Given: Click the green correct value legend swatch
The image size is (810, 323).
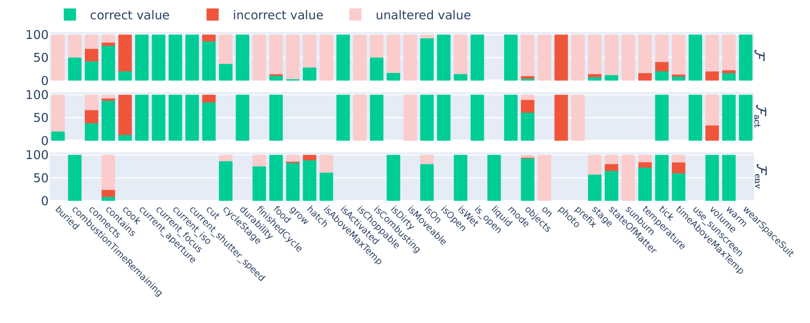Looking at the screenshot, I should [70, 15].
